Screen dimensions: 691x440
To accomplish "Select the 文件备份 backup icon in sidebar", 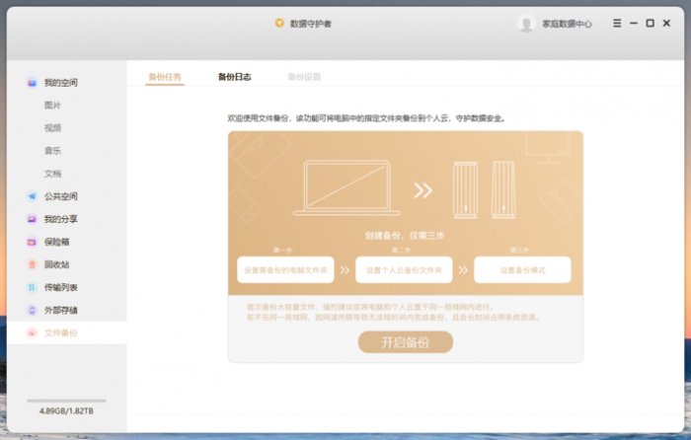I will 33,333.
